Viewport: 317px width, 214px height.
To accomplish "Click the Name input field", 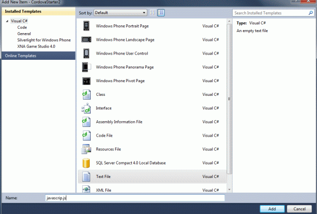I will (135, 198).
